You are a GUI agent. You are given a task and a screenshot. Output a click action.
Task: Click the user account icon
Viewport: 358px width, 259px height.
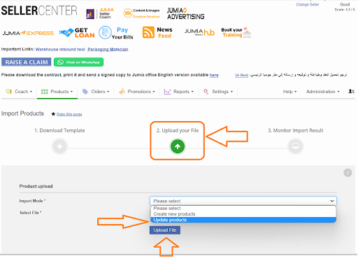tap(351, 92)
